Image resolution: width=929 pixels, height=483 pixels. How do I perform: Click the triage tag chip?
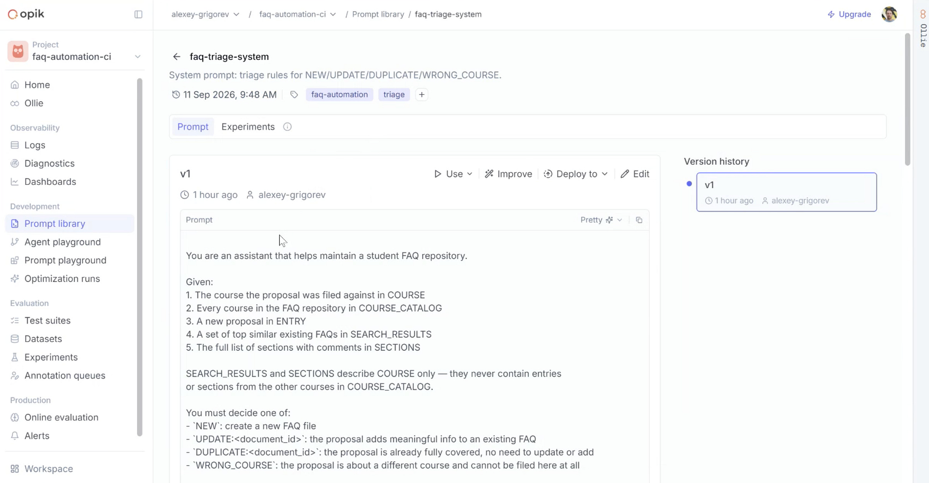coord(394,95)
